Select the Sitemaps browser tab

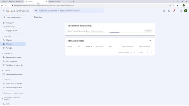pos(35,2)
